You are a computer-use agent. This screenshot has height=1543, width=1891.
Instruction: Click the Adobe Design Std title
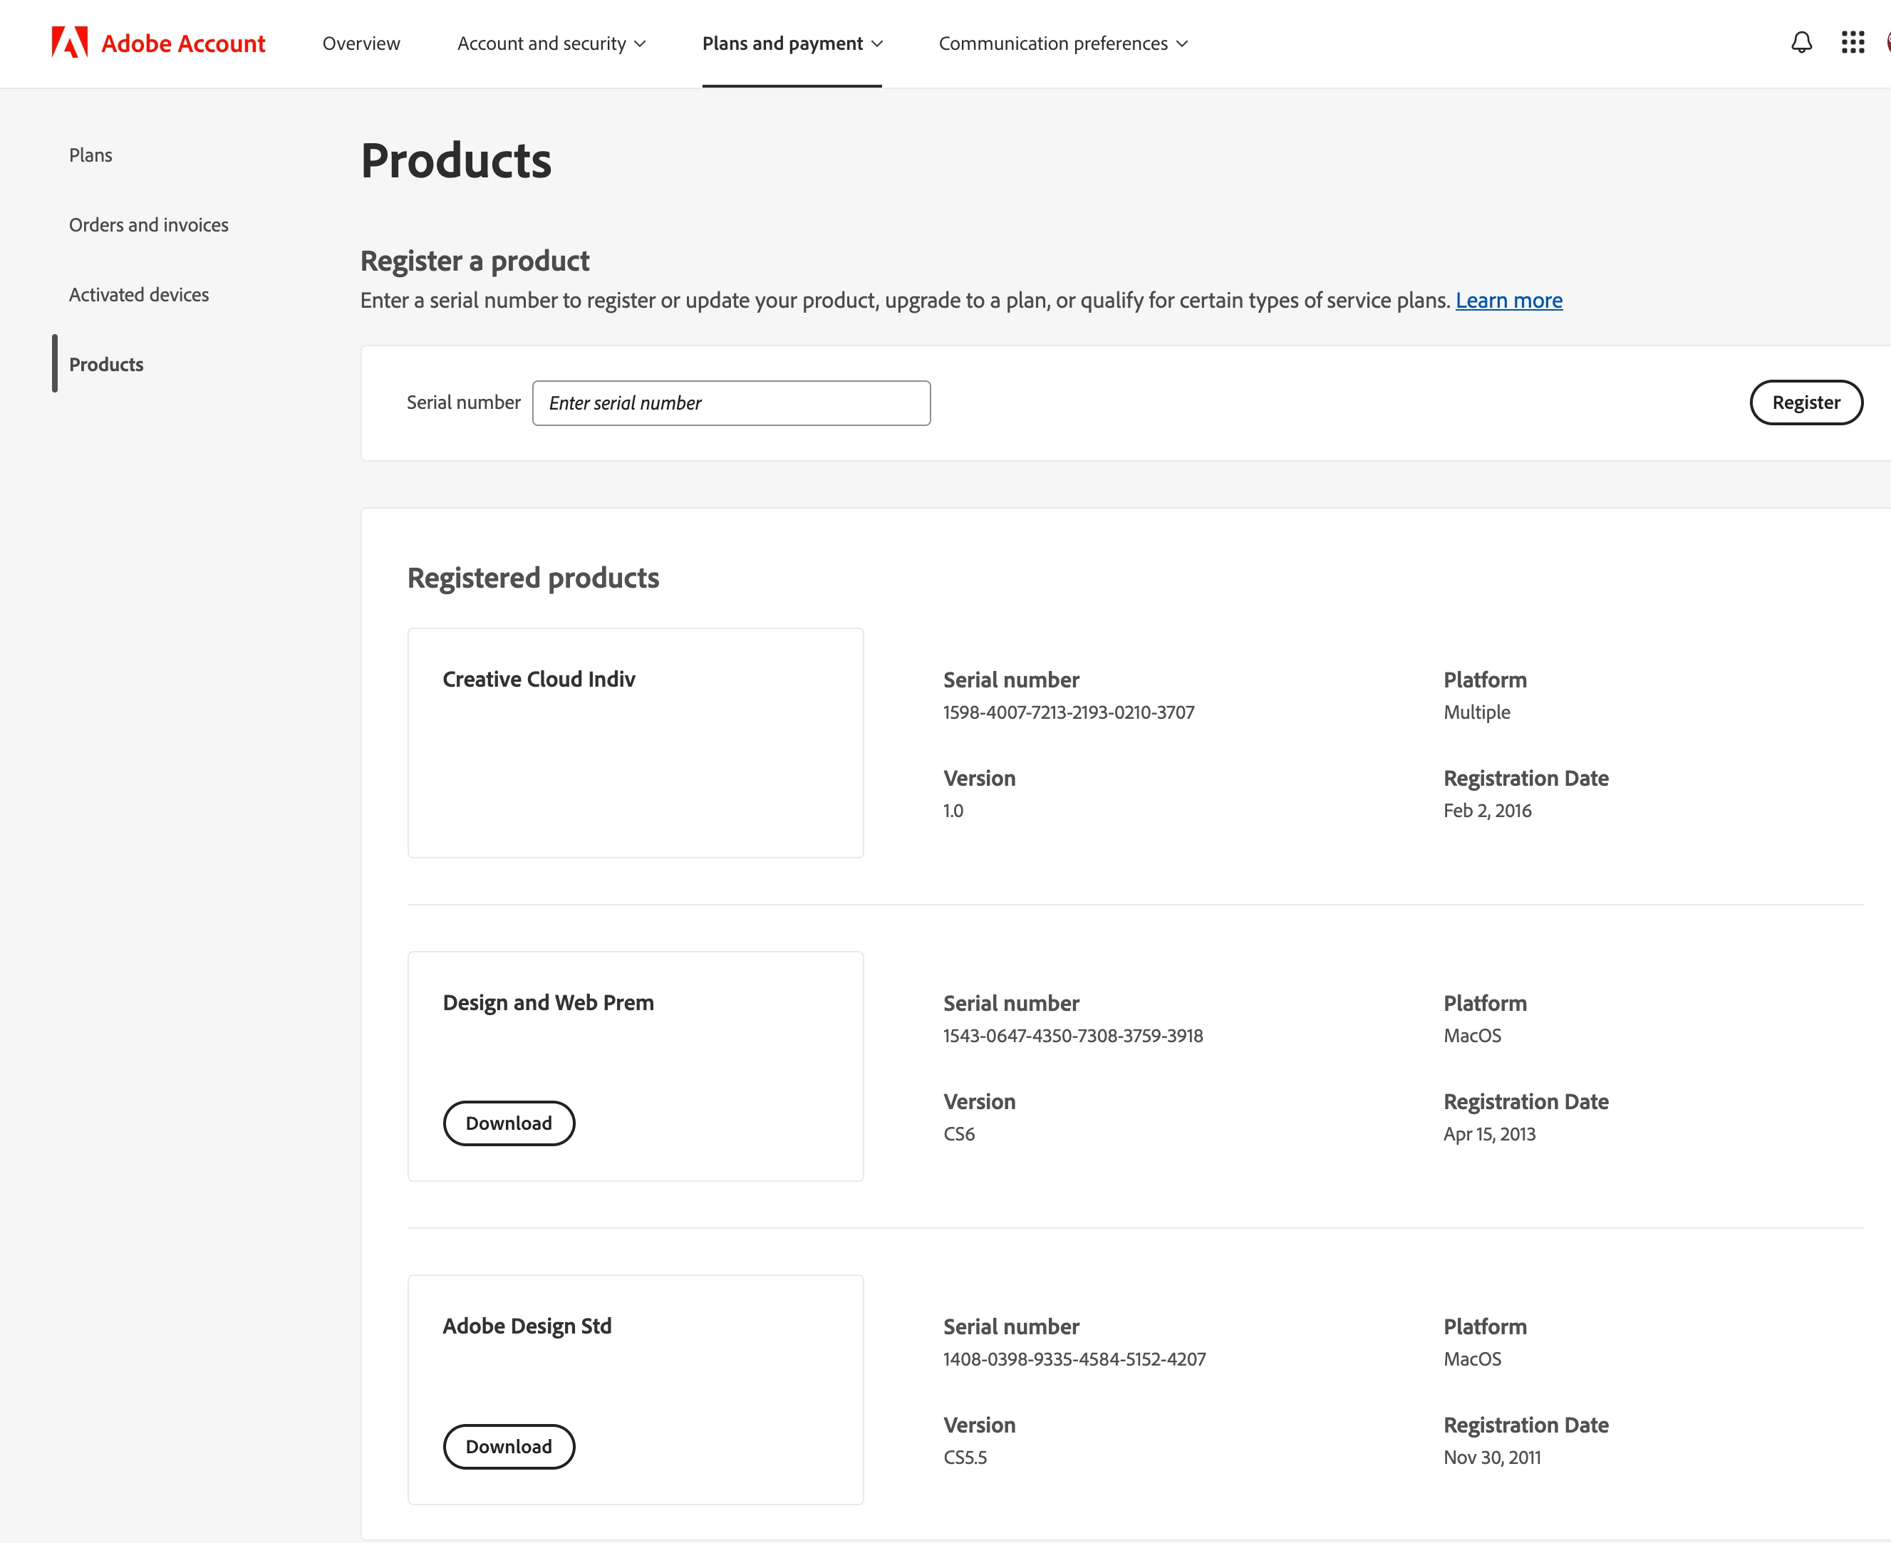click(527, 1326)
